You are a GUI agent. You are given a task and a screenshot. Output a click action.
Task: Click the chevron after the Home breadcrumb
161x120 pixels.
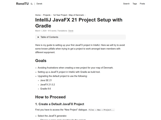42,15
